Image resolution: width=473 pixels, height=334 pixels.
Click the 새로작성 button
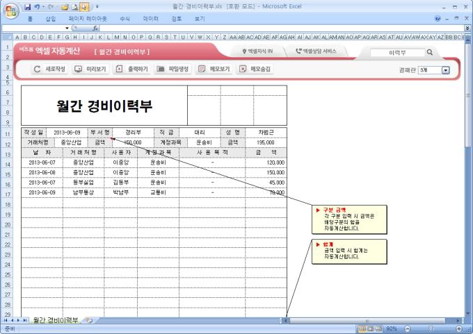pos(49,69)
